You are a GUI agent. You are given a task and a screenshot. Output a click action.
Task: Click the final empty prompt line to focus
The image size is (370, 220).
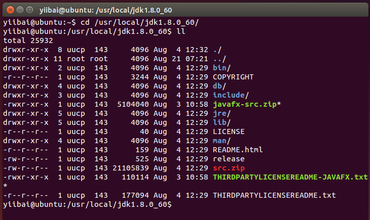(x=87, y=204)
